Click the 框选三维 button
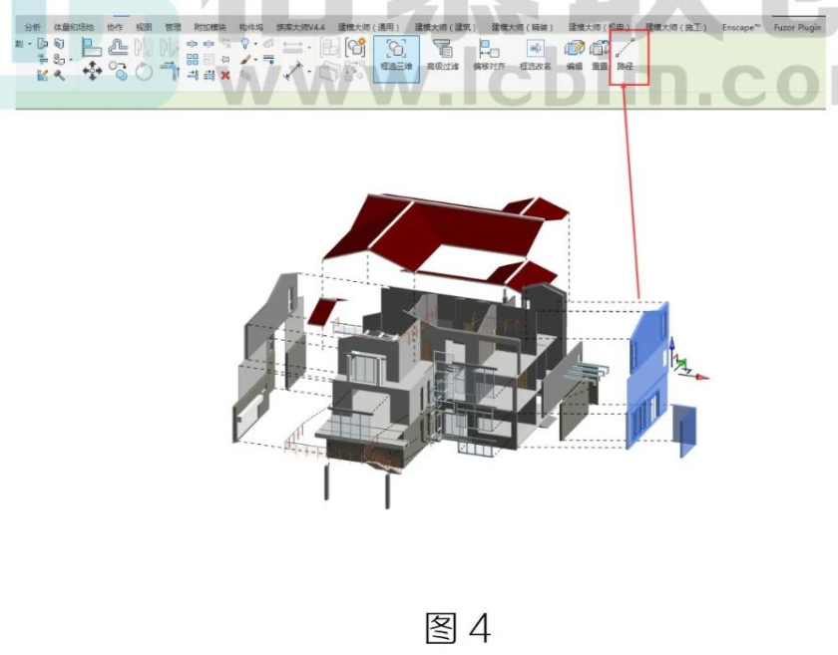Image resolution: width=838 pixels, height=655 pixels. coord(396,59)
